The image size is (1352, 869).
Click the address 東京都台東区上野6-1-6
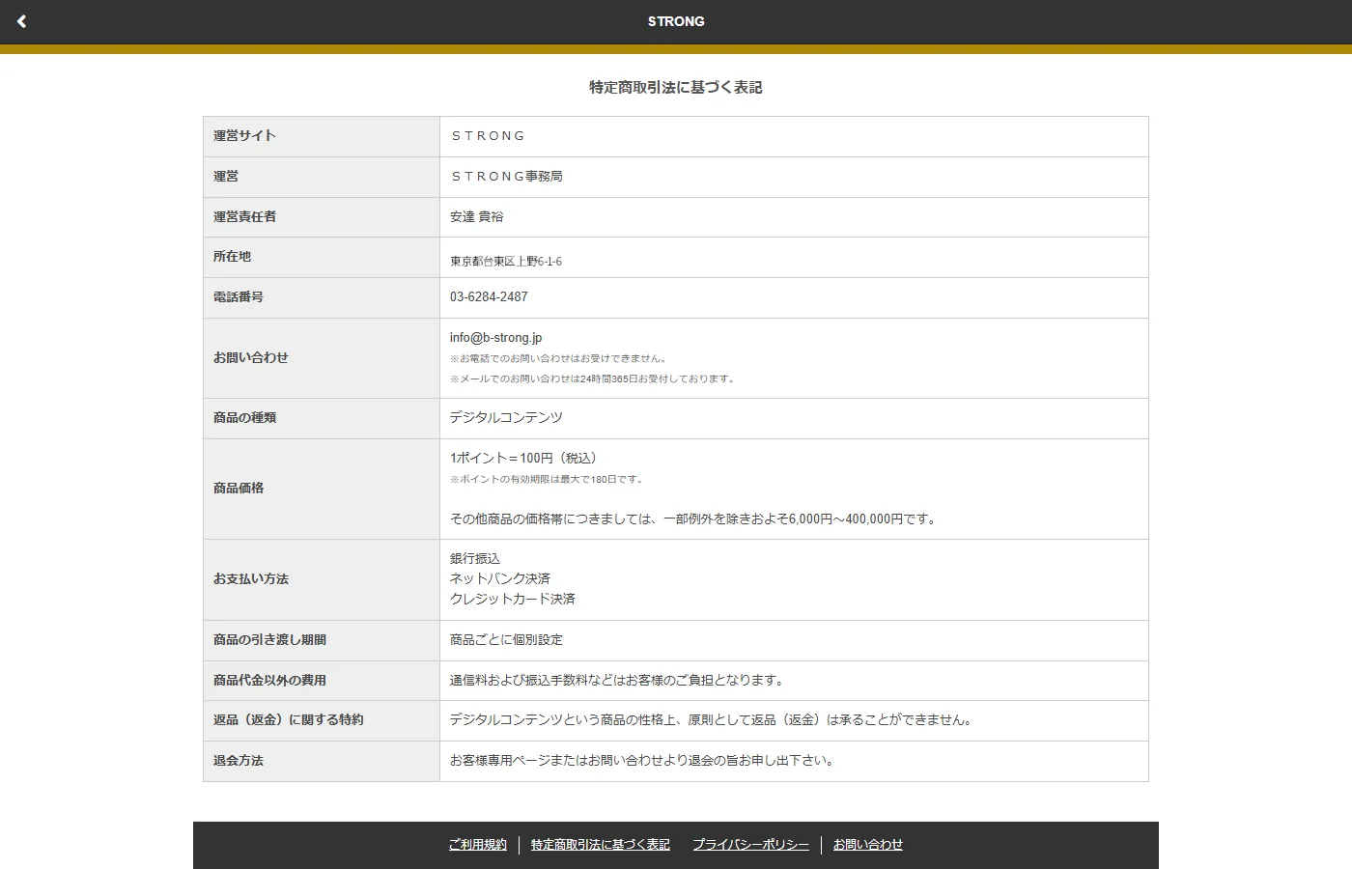pyautogui.click(x=506, y=262)
